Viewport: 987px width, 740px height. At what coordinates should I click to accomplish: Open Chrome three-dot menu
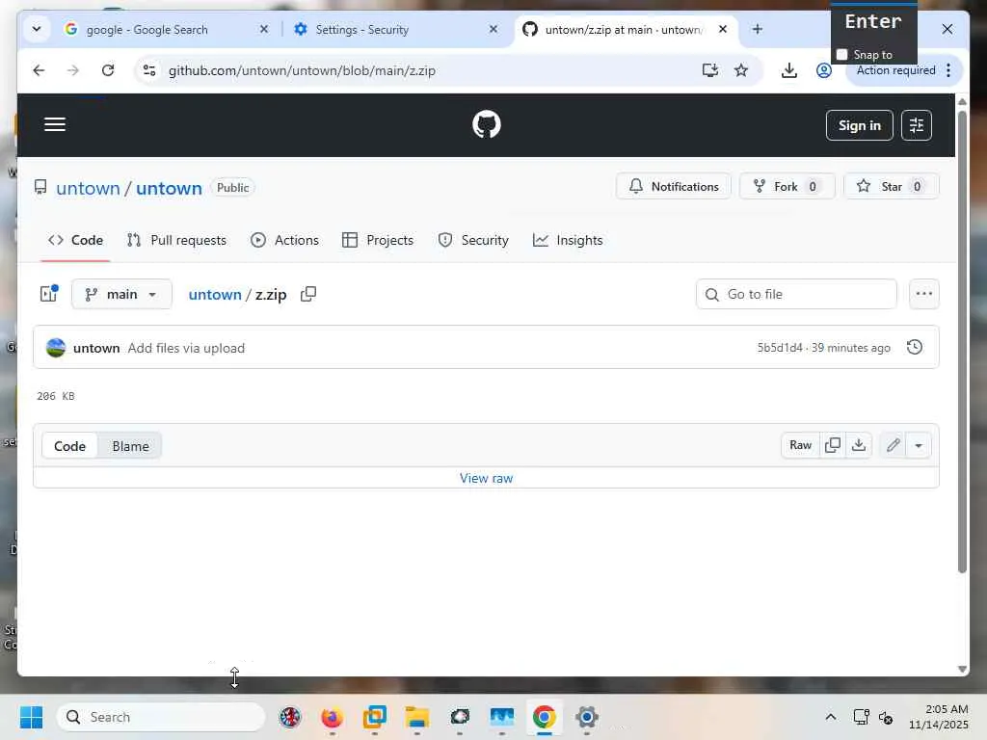pyautogui.click(x=948, y=70)
